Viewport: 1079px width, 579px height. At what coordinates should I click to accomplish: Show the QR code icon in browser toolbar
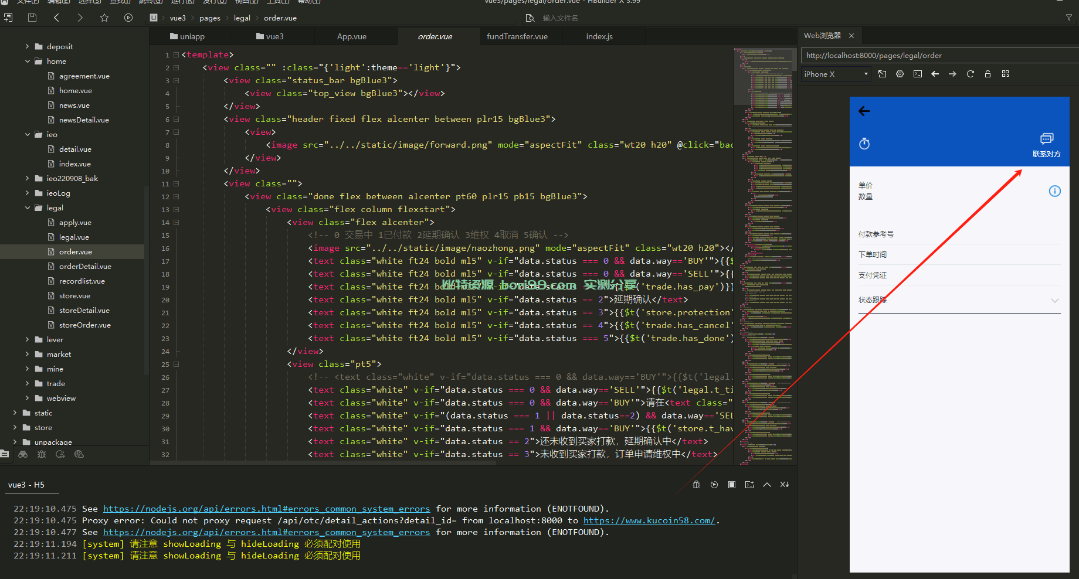pos(1006,74)
